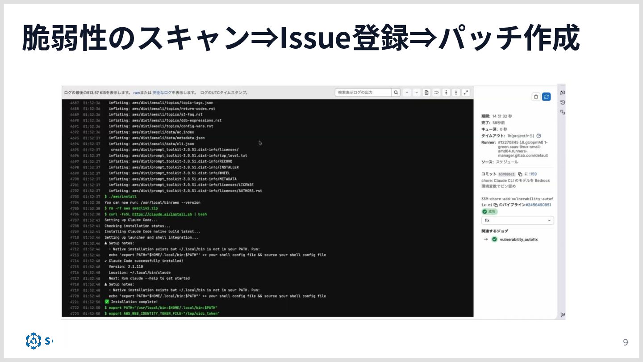Copy the branch name with copy icon
643x362 pixels.
(496, 205)
